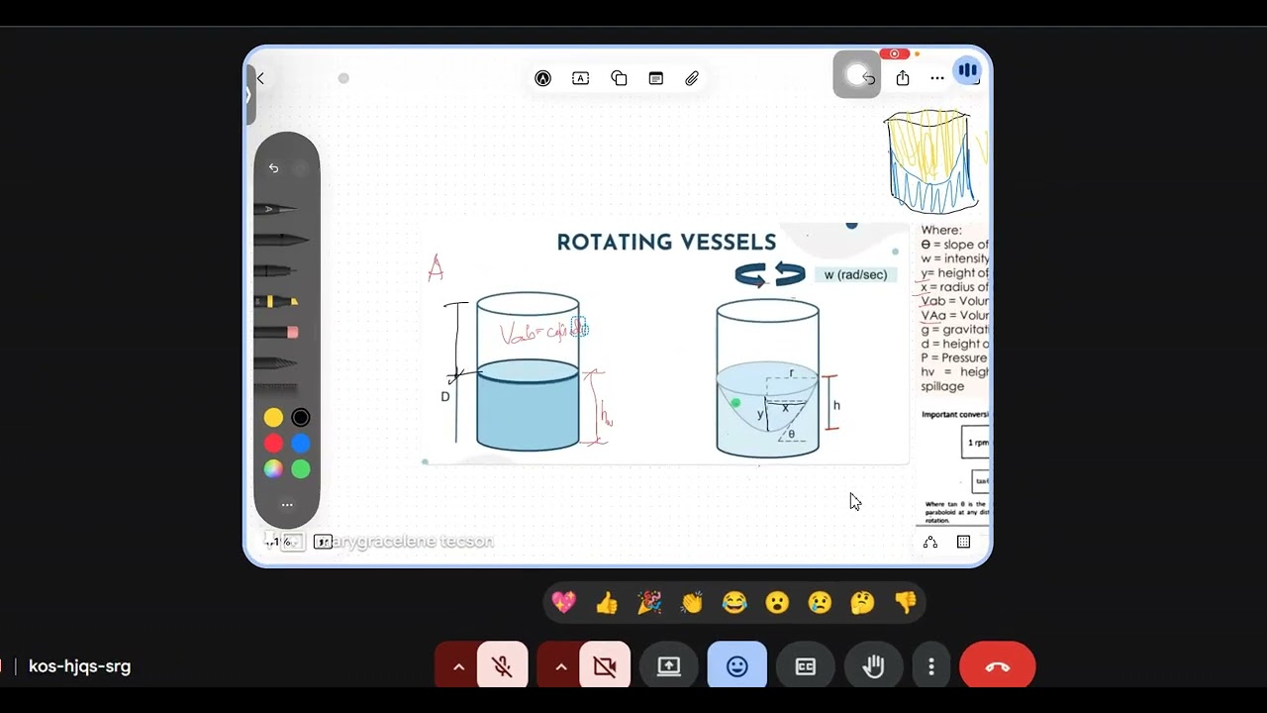The height and width of the screenshot is (713, 1267).
Task: Click the ROTATING VESSELS title
Action: tap(666, 243)
